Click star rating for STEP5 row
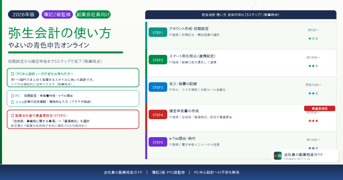This screenshot has height=180, width=343. click(313, 148)
